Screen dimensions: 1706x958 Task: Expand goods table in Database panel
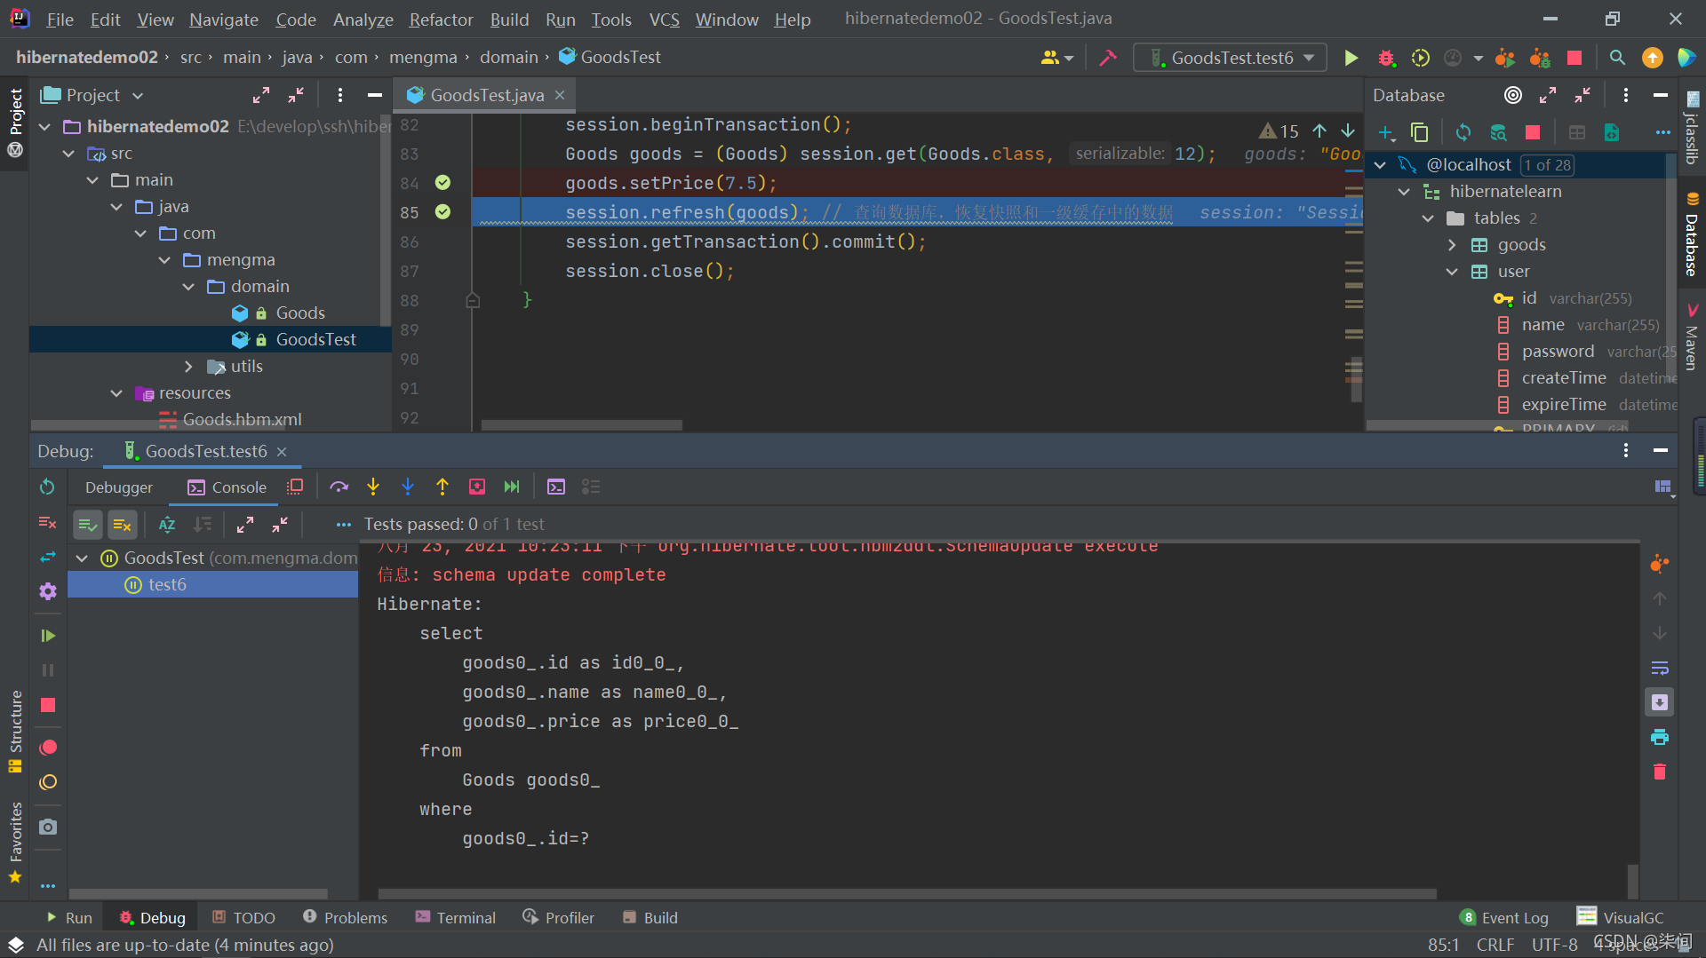pyautogui.click(x=1452, y=244)
